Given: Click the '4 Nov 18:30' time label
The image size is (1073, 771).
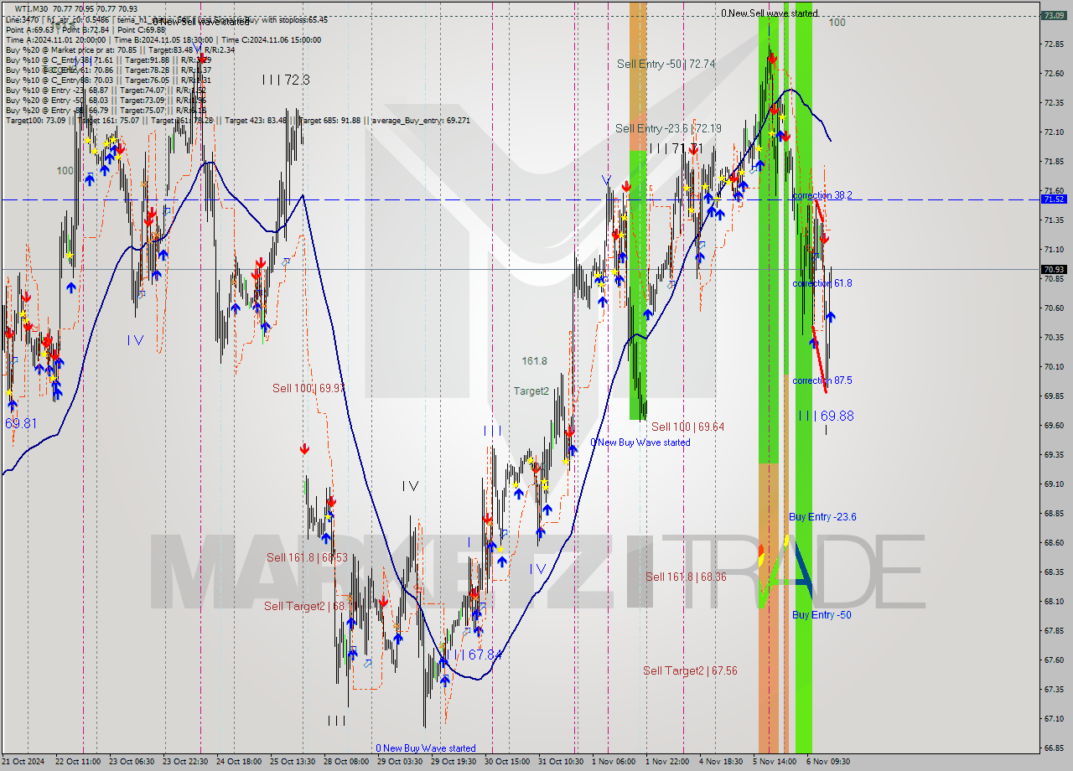Looking at the screenshot, I should [721, 762].
